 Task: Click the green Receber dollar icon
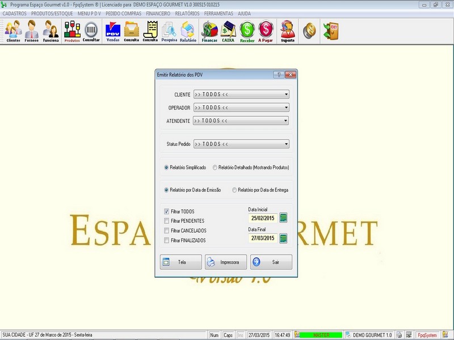(x=247, y=31)
